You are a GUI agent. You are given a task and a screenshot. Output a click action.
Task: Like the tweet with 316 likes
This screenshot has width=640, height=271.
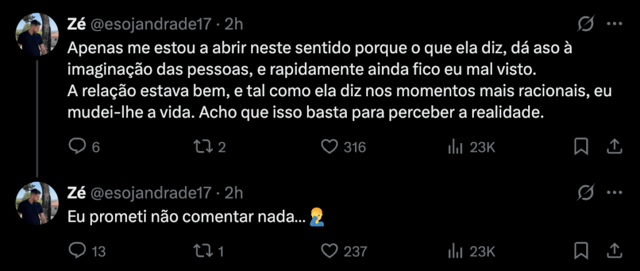tap(329, 147)
